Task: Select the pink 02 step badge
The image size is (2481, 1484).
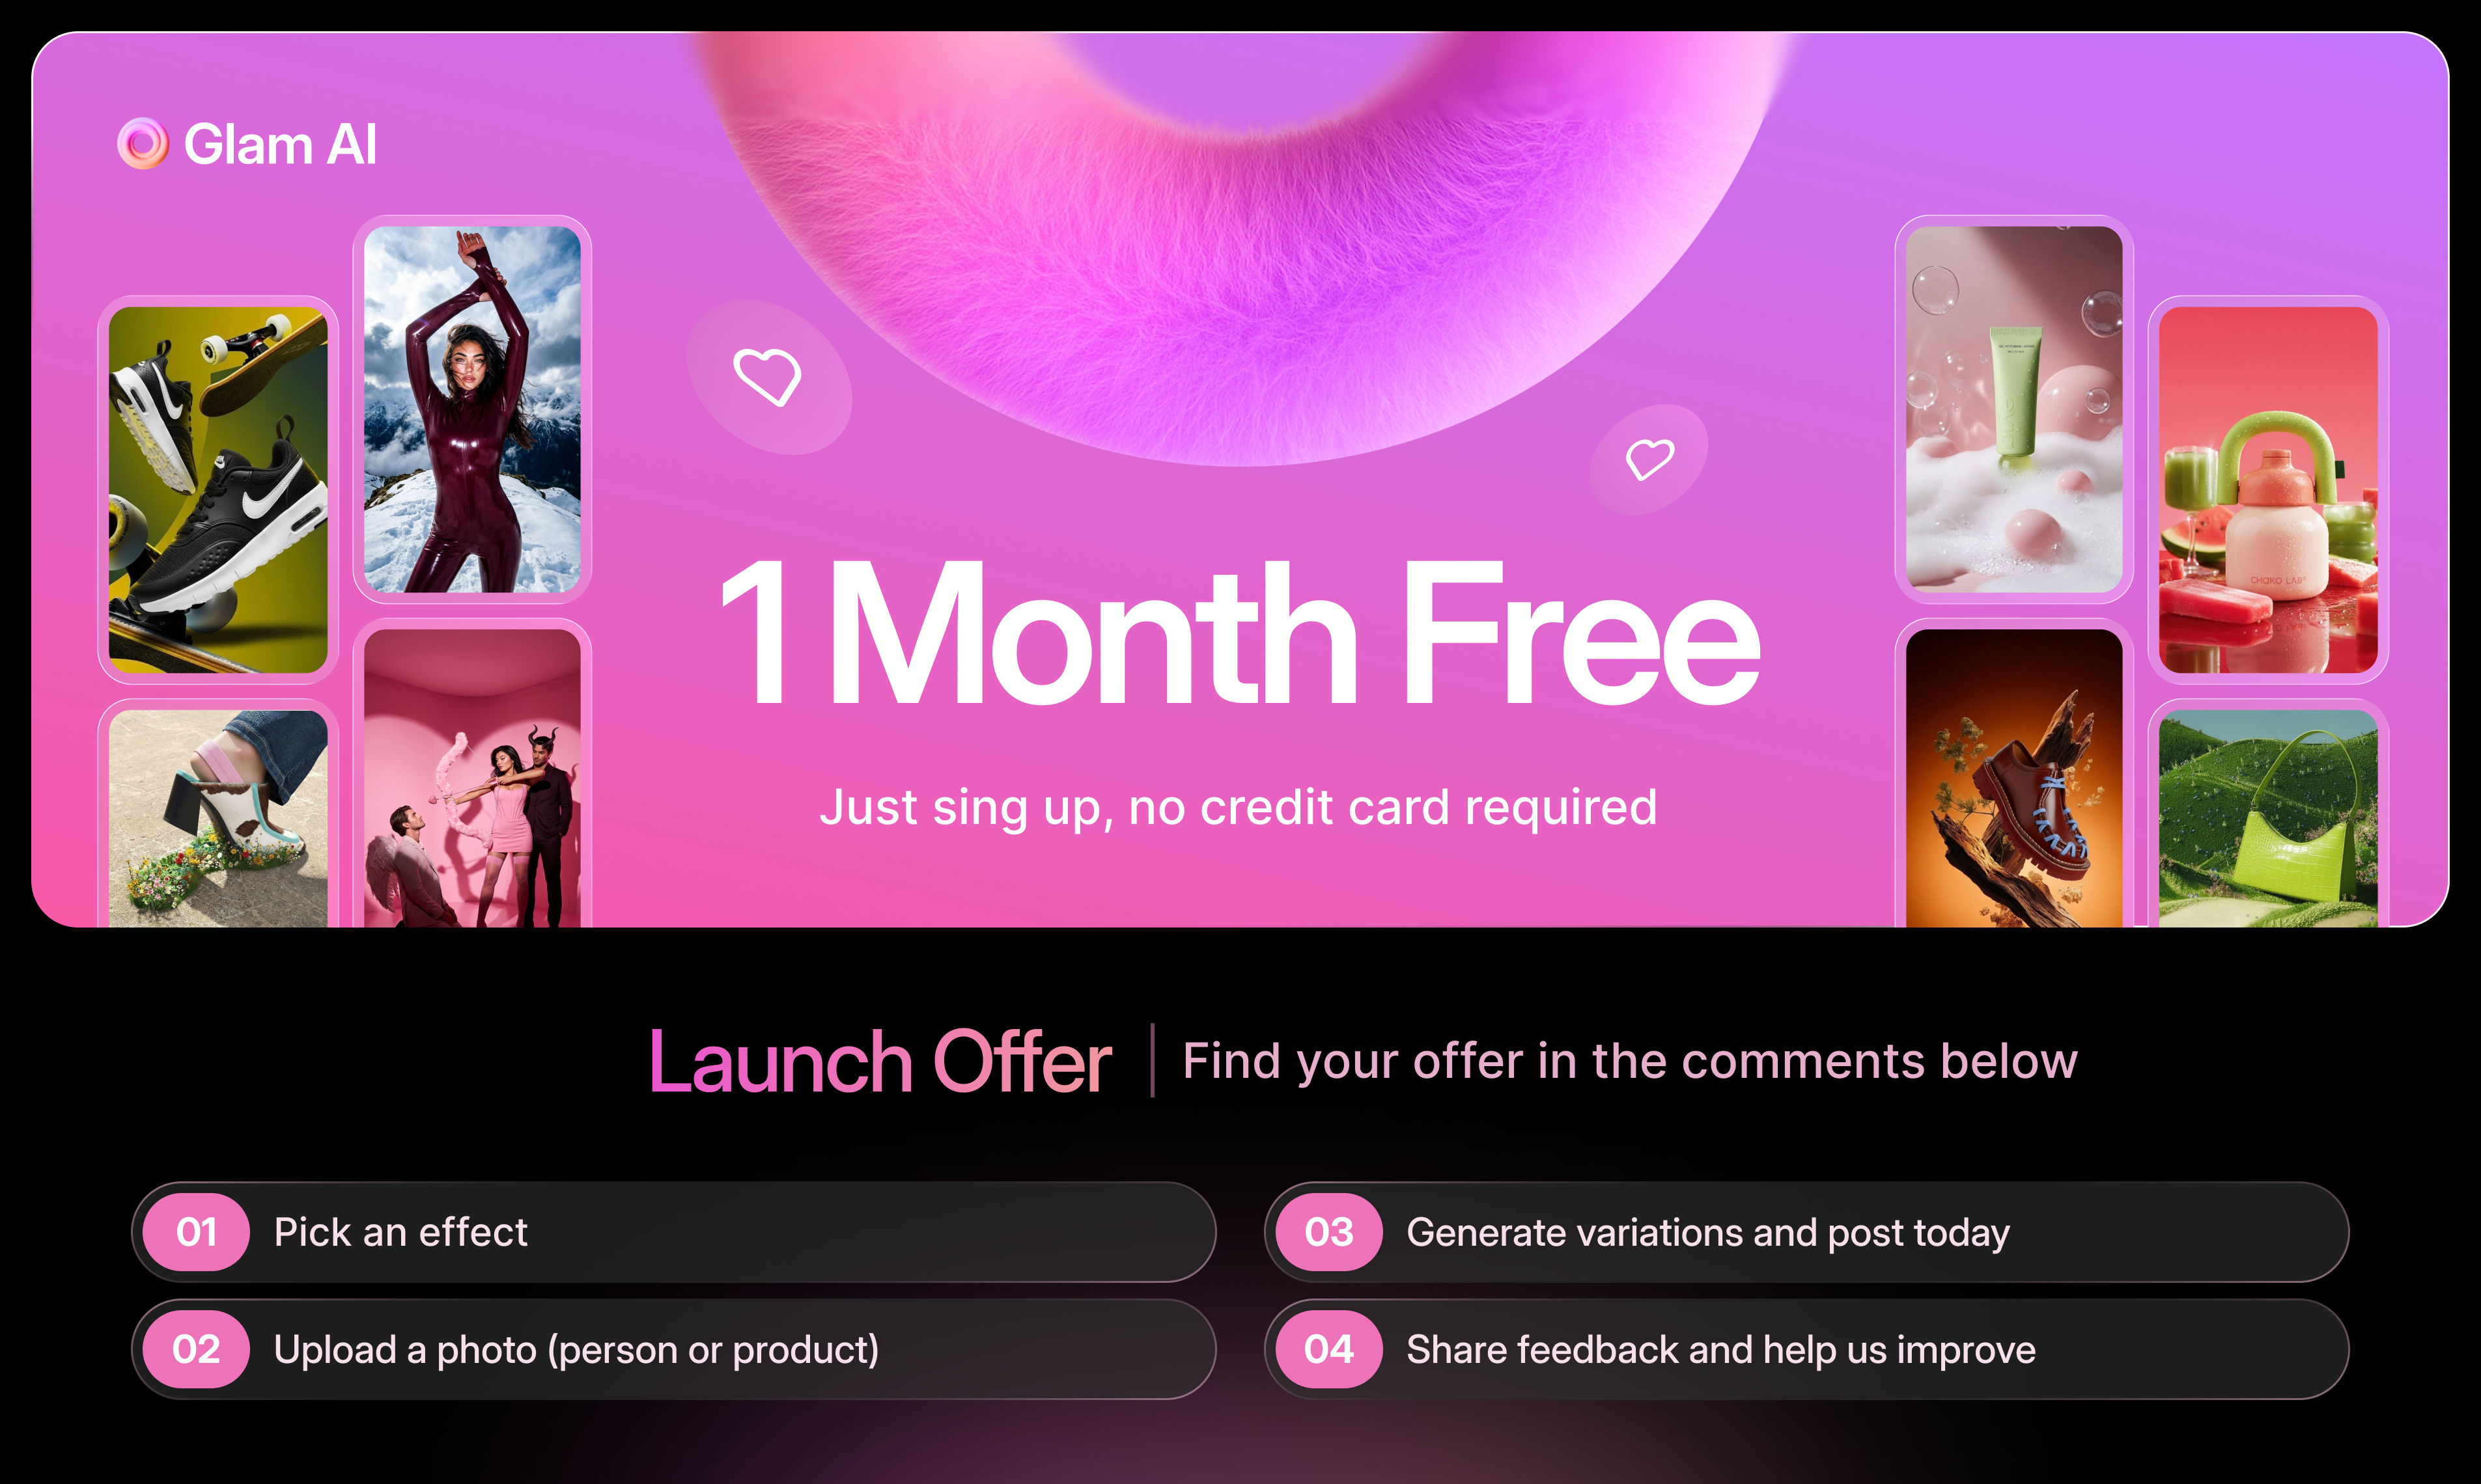Action: (196, 1349)
